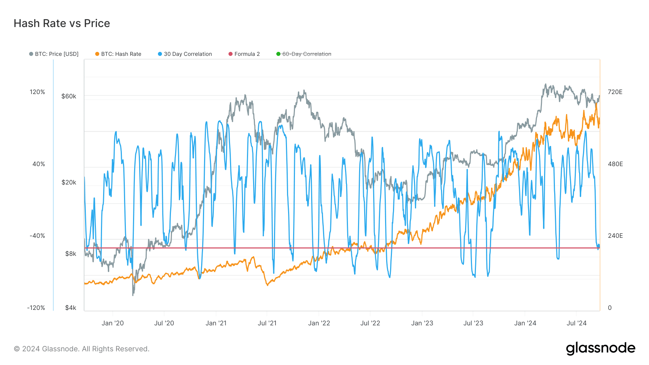Click the Hash Rate vs Price title

pos(62,23)
